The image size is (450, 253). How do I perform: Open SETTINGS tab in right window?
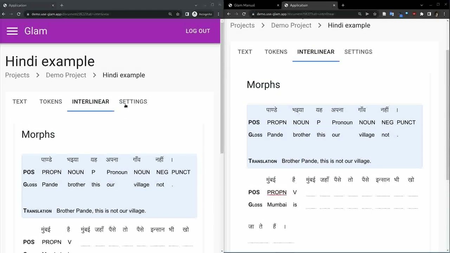click(358, 52)
